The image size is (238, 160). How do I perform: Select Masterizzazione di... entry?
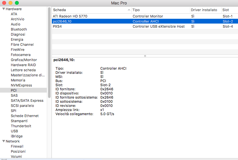click(28, 75)
